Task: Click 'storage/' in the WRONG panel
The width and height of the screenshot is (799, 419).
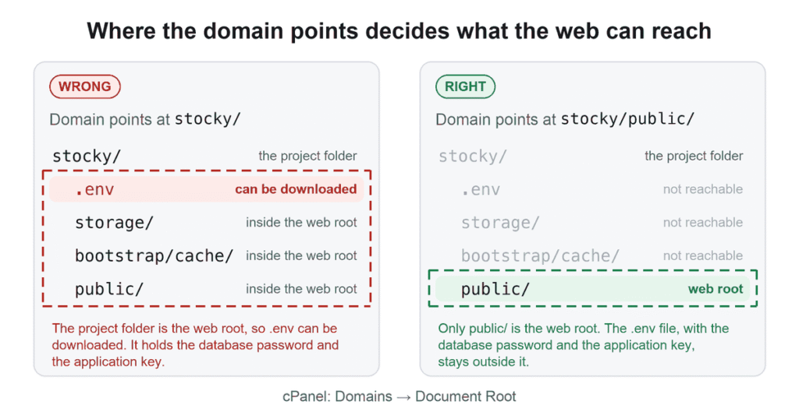Action: coord(114,223)
